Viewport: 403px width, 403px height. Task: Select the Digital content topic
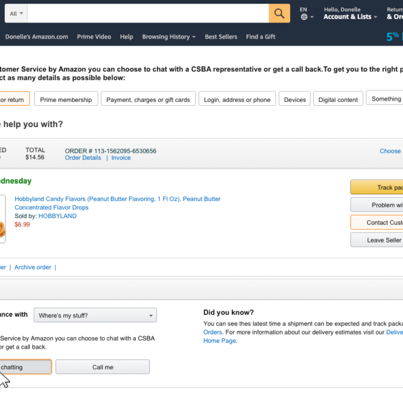pyautogui.click(x=338, y=98)
